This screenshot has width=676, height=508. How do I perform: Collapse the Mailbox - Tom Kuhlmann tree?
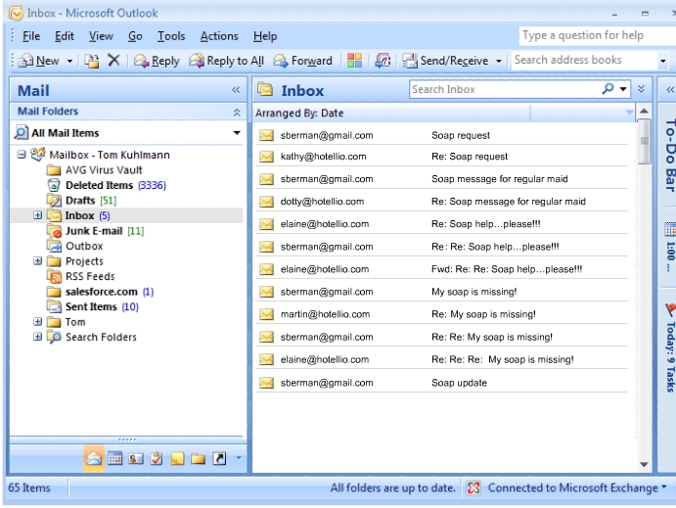22,155
